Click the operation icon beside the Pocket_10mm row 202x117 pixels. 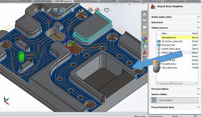159,52
